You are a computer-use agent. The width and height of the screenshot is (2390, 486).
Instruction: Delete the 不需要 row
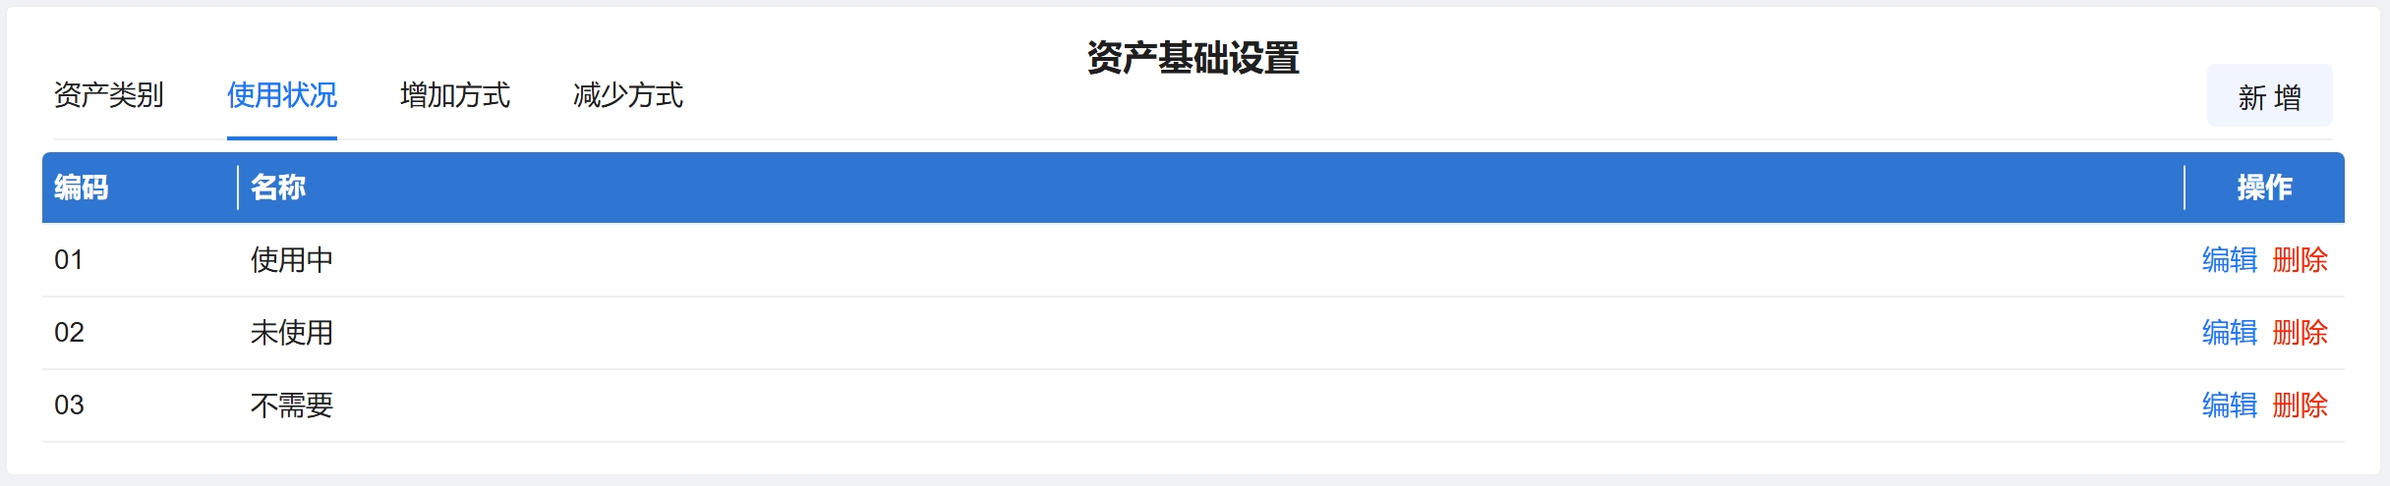tap(2300, 405)
